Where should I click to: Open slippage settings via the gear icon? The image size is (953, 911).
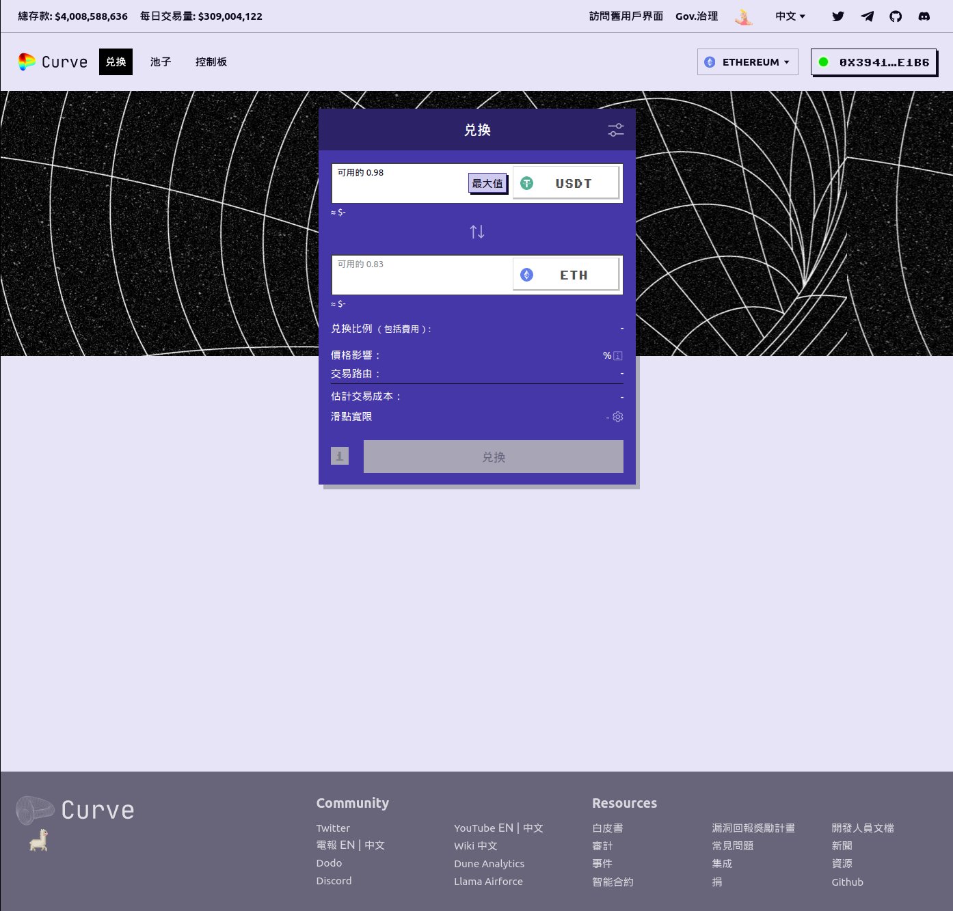pos(617,417)
